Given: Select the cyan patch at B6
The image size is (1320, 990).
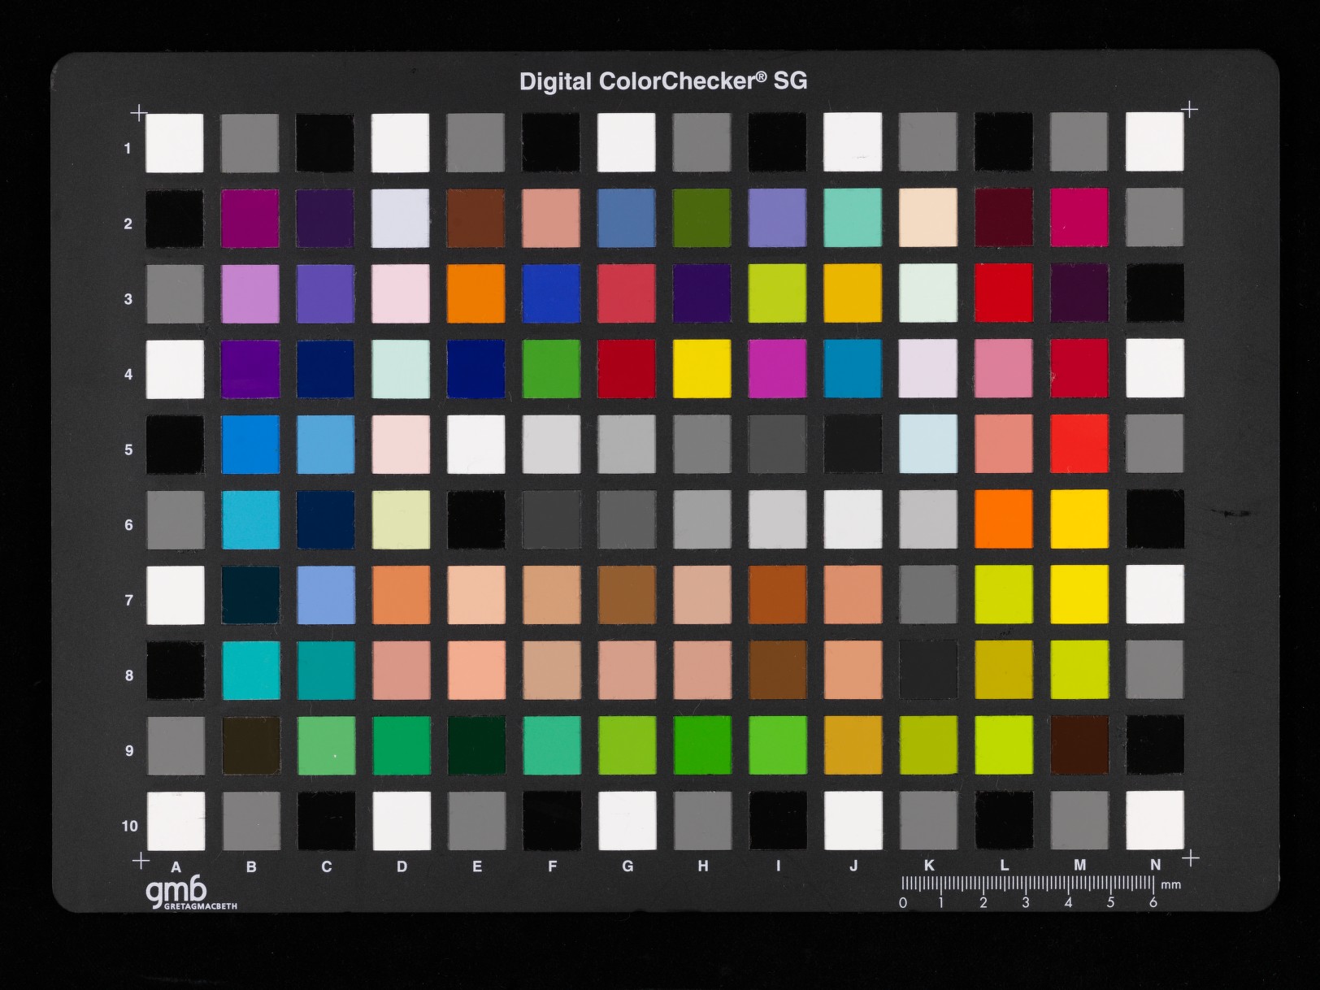Looking at the screenshot, I should click(250, 519).
